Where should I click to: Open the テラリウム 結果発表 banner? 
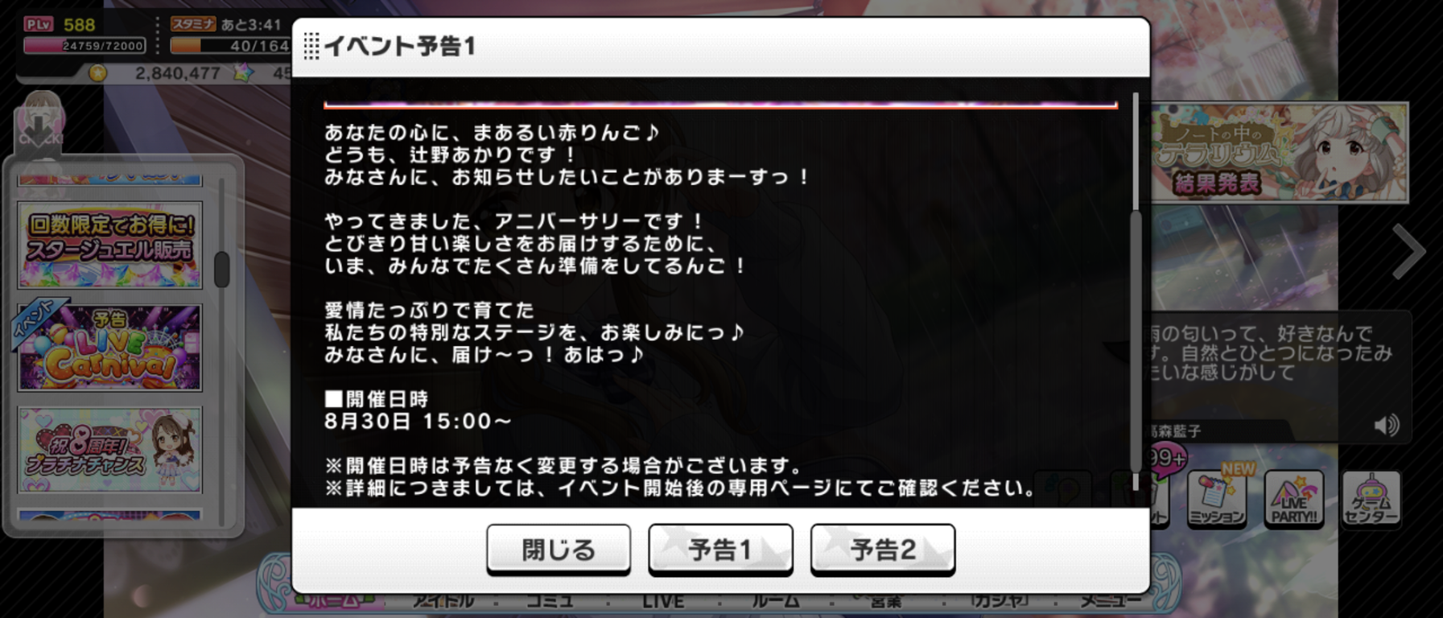[1280, 152]
